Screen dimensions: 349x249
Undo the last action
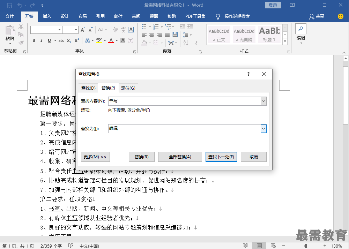(20, 5)
